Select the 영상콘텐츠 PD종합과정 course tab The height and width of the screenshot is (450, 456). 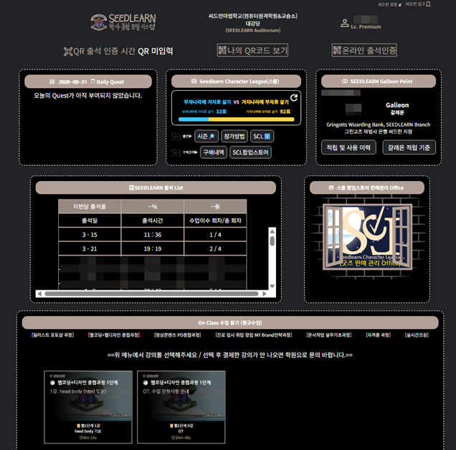click(x=177, y=335)
